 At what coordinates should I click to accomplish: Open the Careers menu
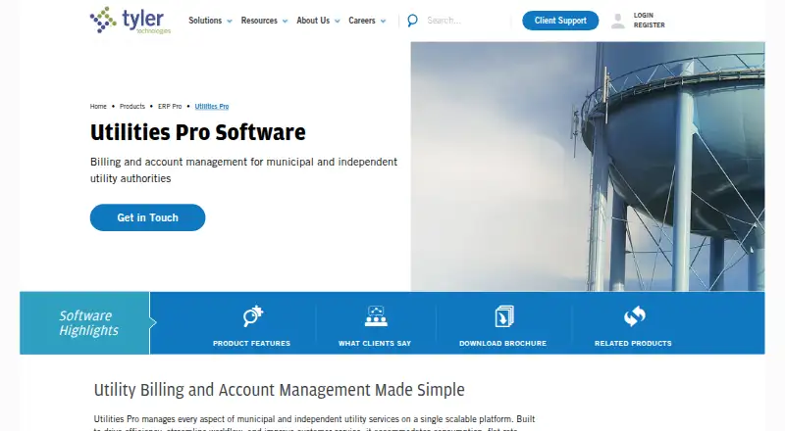pyautogui.click(x=362, y=21)
